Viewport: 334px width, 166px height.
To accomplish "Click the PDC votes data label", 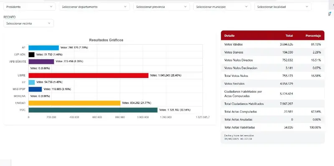I will [175, 110].
